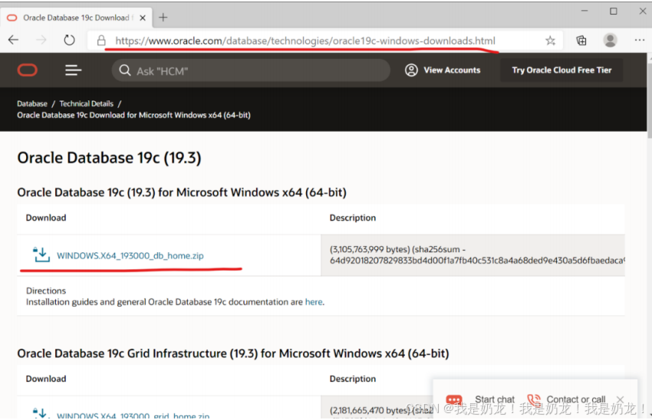652x420 pixels.
Task: Click the Ask "HCM" search field
Action: [251, 71]
